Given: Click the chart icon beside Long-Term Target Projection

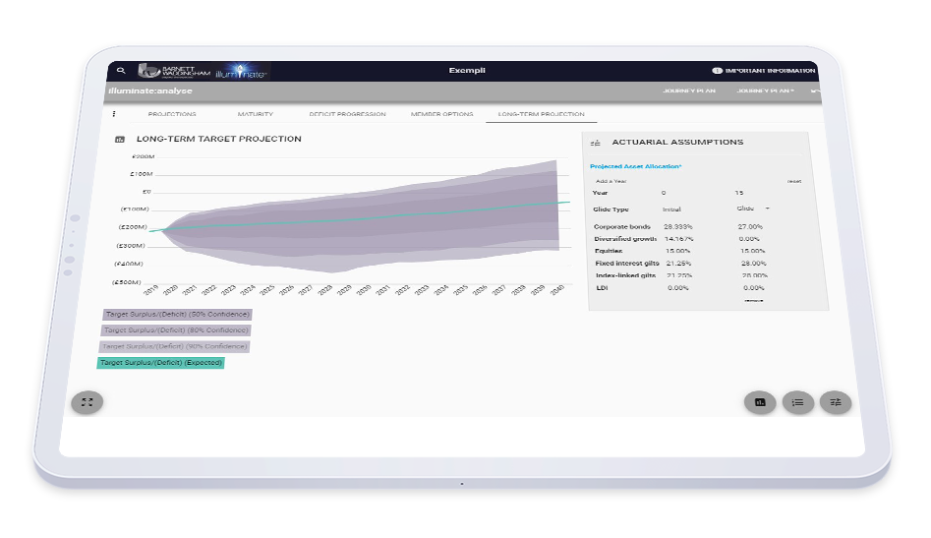Looking at the screenshot, I should (x=120, y=140).
